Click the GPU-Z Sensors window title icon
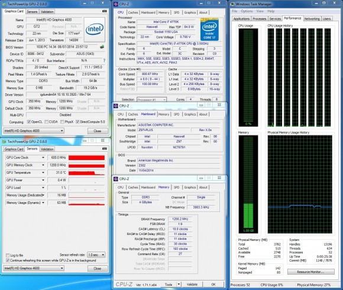The image size is (343, 290). pyautogui.click(x=4, y=141)
